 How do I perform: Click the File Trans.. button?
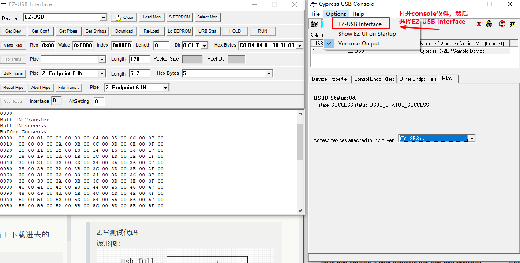point(69,88)
